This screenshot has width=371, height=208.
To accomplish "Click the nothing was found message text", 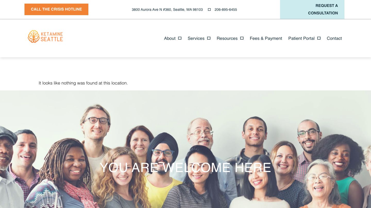I will [x=83, y=83].
